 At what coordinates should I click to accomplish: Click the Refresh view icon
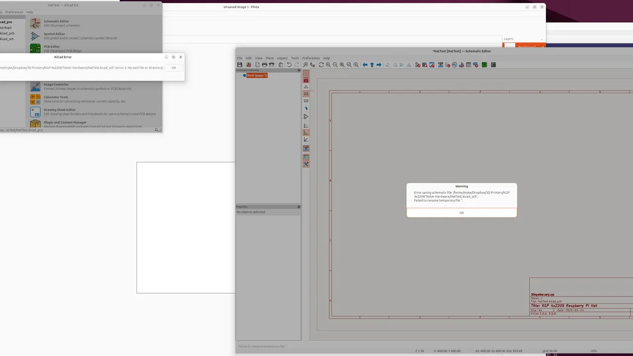coord(321,65)
